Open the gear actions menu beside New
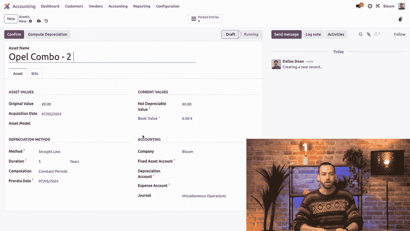The image size is (410, 231). (x=30, y=21)
